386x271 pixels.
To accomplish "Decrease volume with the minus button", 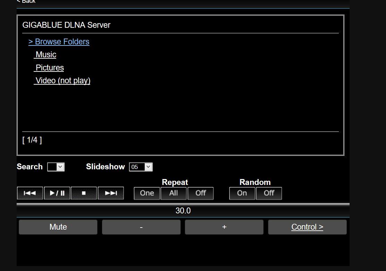I will pos(141,227).
